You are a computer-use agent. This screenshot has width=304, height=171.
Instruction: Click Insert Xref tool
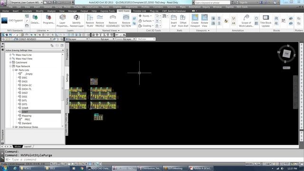pyautogui.click(x=174, y=20)
